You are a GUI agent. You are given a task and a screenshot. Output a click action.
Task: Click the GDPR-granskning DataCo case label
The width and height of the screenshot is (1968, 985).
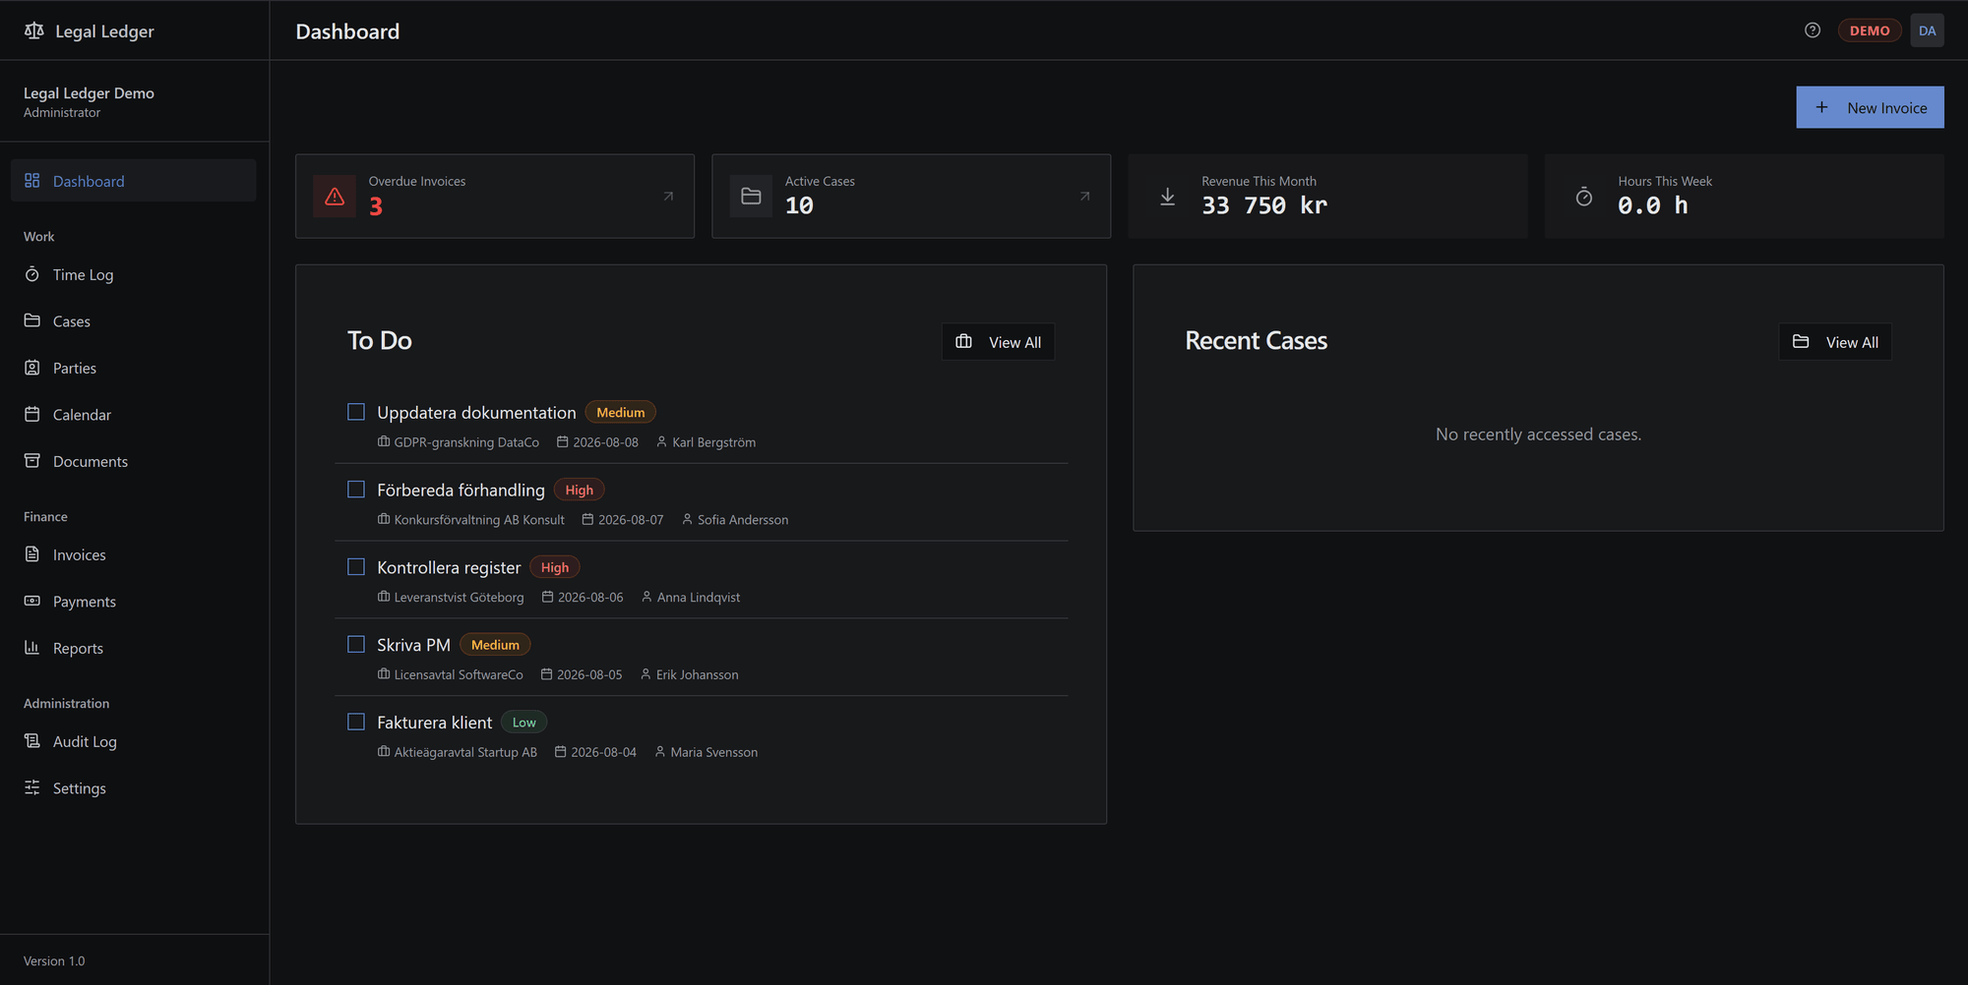click(x=459, y=442)
